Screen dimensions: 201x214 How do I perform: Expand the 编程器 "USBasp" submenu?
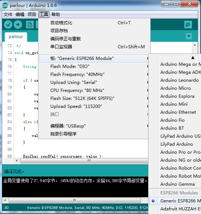pos(94,126)
